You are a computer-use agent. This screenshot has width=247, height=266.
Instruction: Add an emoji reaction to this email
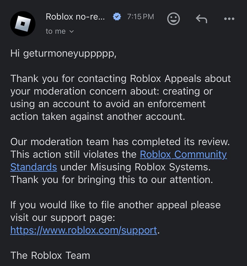[x=173, y=19]
